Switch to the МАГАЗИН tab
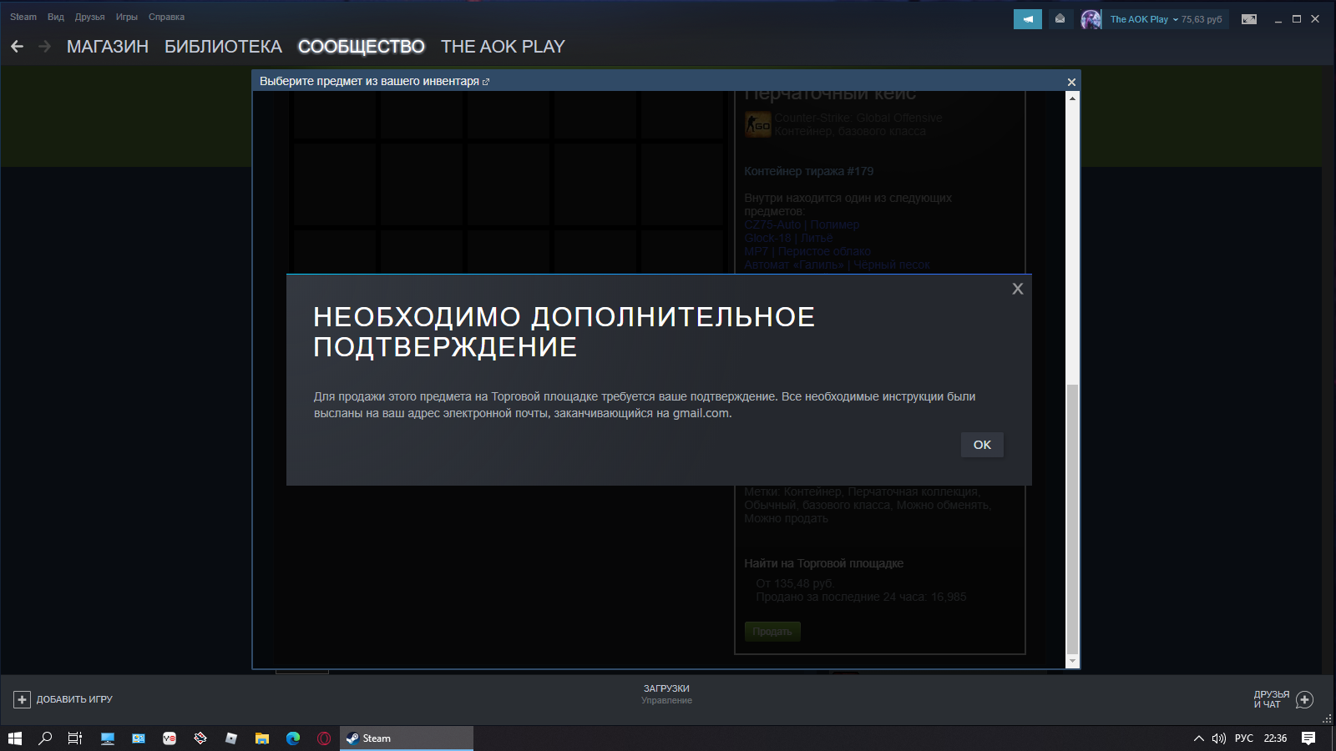The height and width of the screenshot is (751, 1336). [x=108, y=47]
